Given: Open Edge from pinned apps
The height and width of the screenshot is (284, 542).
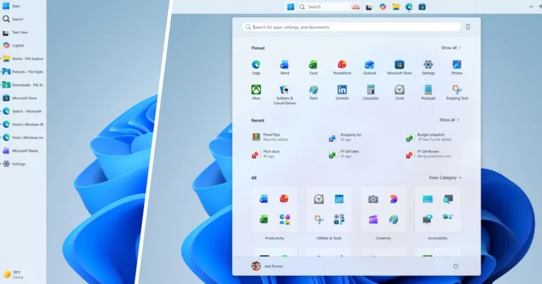Looking at the screenshot, I should click(x=256, y=67).
